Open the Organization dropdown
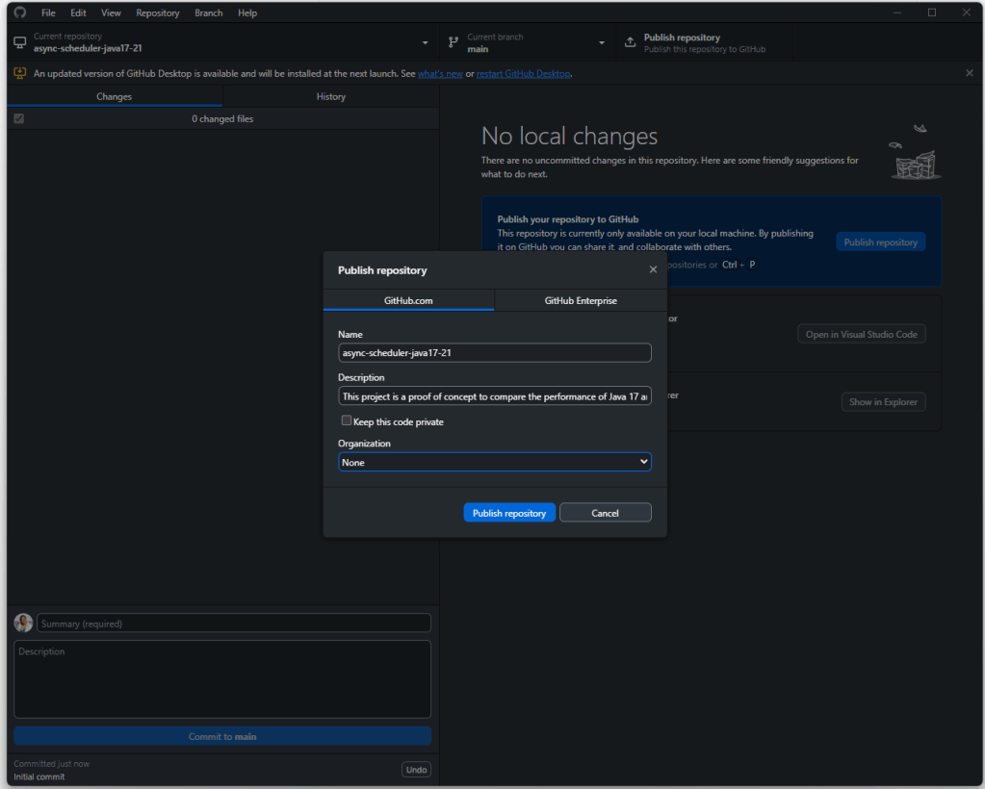Image resolution: width=985 pixels, height=789 pixels. 495,462
